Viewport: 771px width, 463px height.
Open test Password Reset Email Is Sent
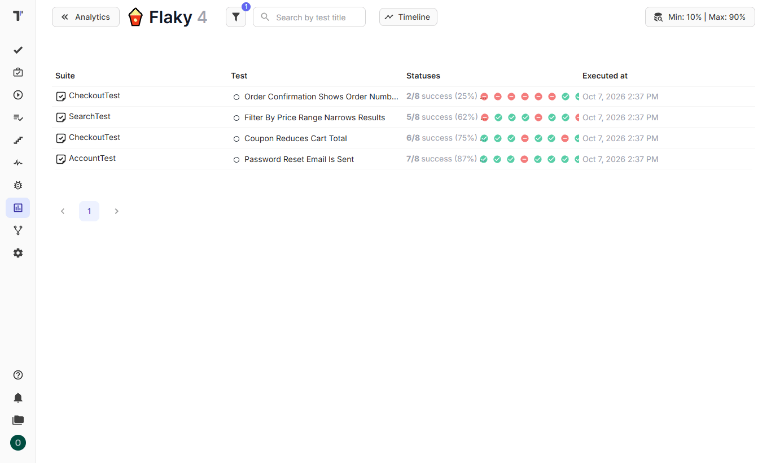click(x=299, y=159)
